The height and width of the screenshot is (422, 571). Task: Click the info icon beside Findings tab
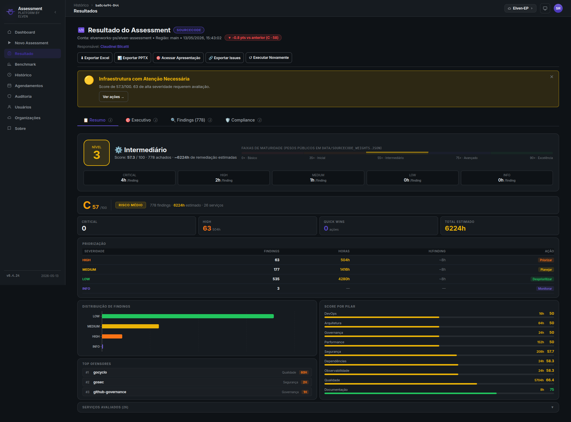coord(210,120)
